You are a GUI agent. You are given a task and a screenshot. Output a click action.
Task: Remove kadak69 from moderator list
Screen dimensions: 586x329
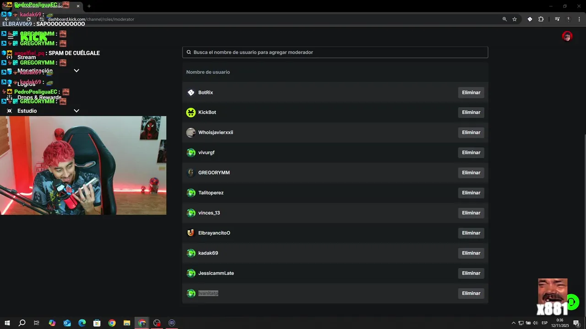click(471, 253)
